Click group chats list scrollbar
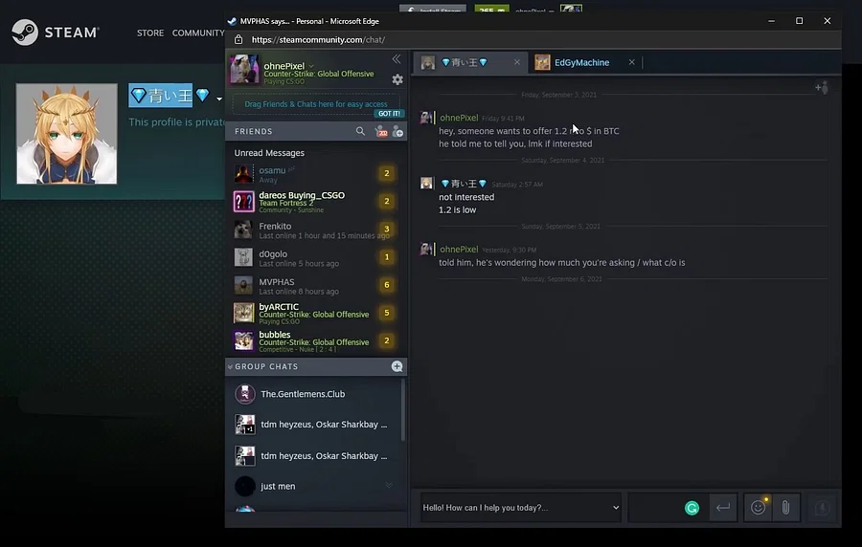The height and width of the screenshot is (547, 862). tap(403, 410)
